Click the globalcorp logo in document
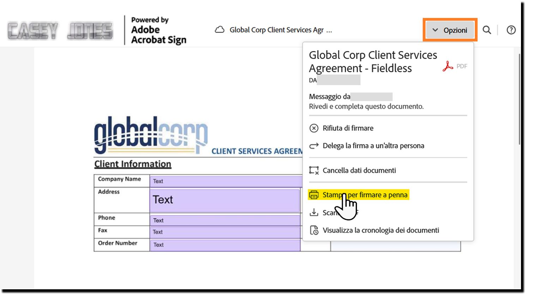Screen dimensions: 533x296 click(x=151, y=135)
